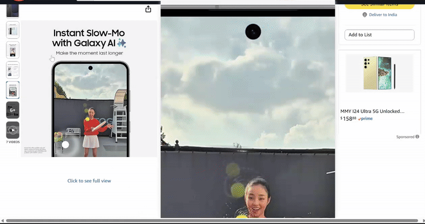
Task: Select the fifth product image thumbnail
Action: [x=12, y=90]
